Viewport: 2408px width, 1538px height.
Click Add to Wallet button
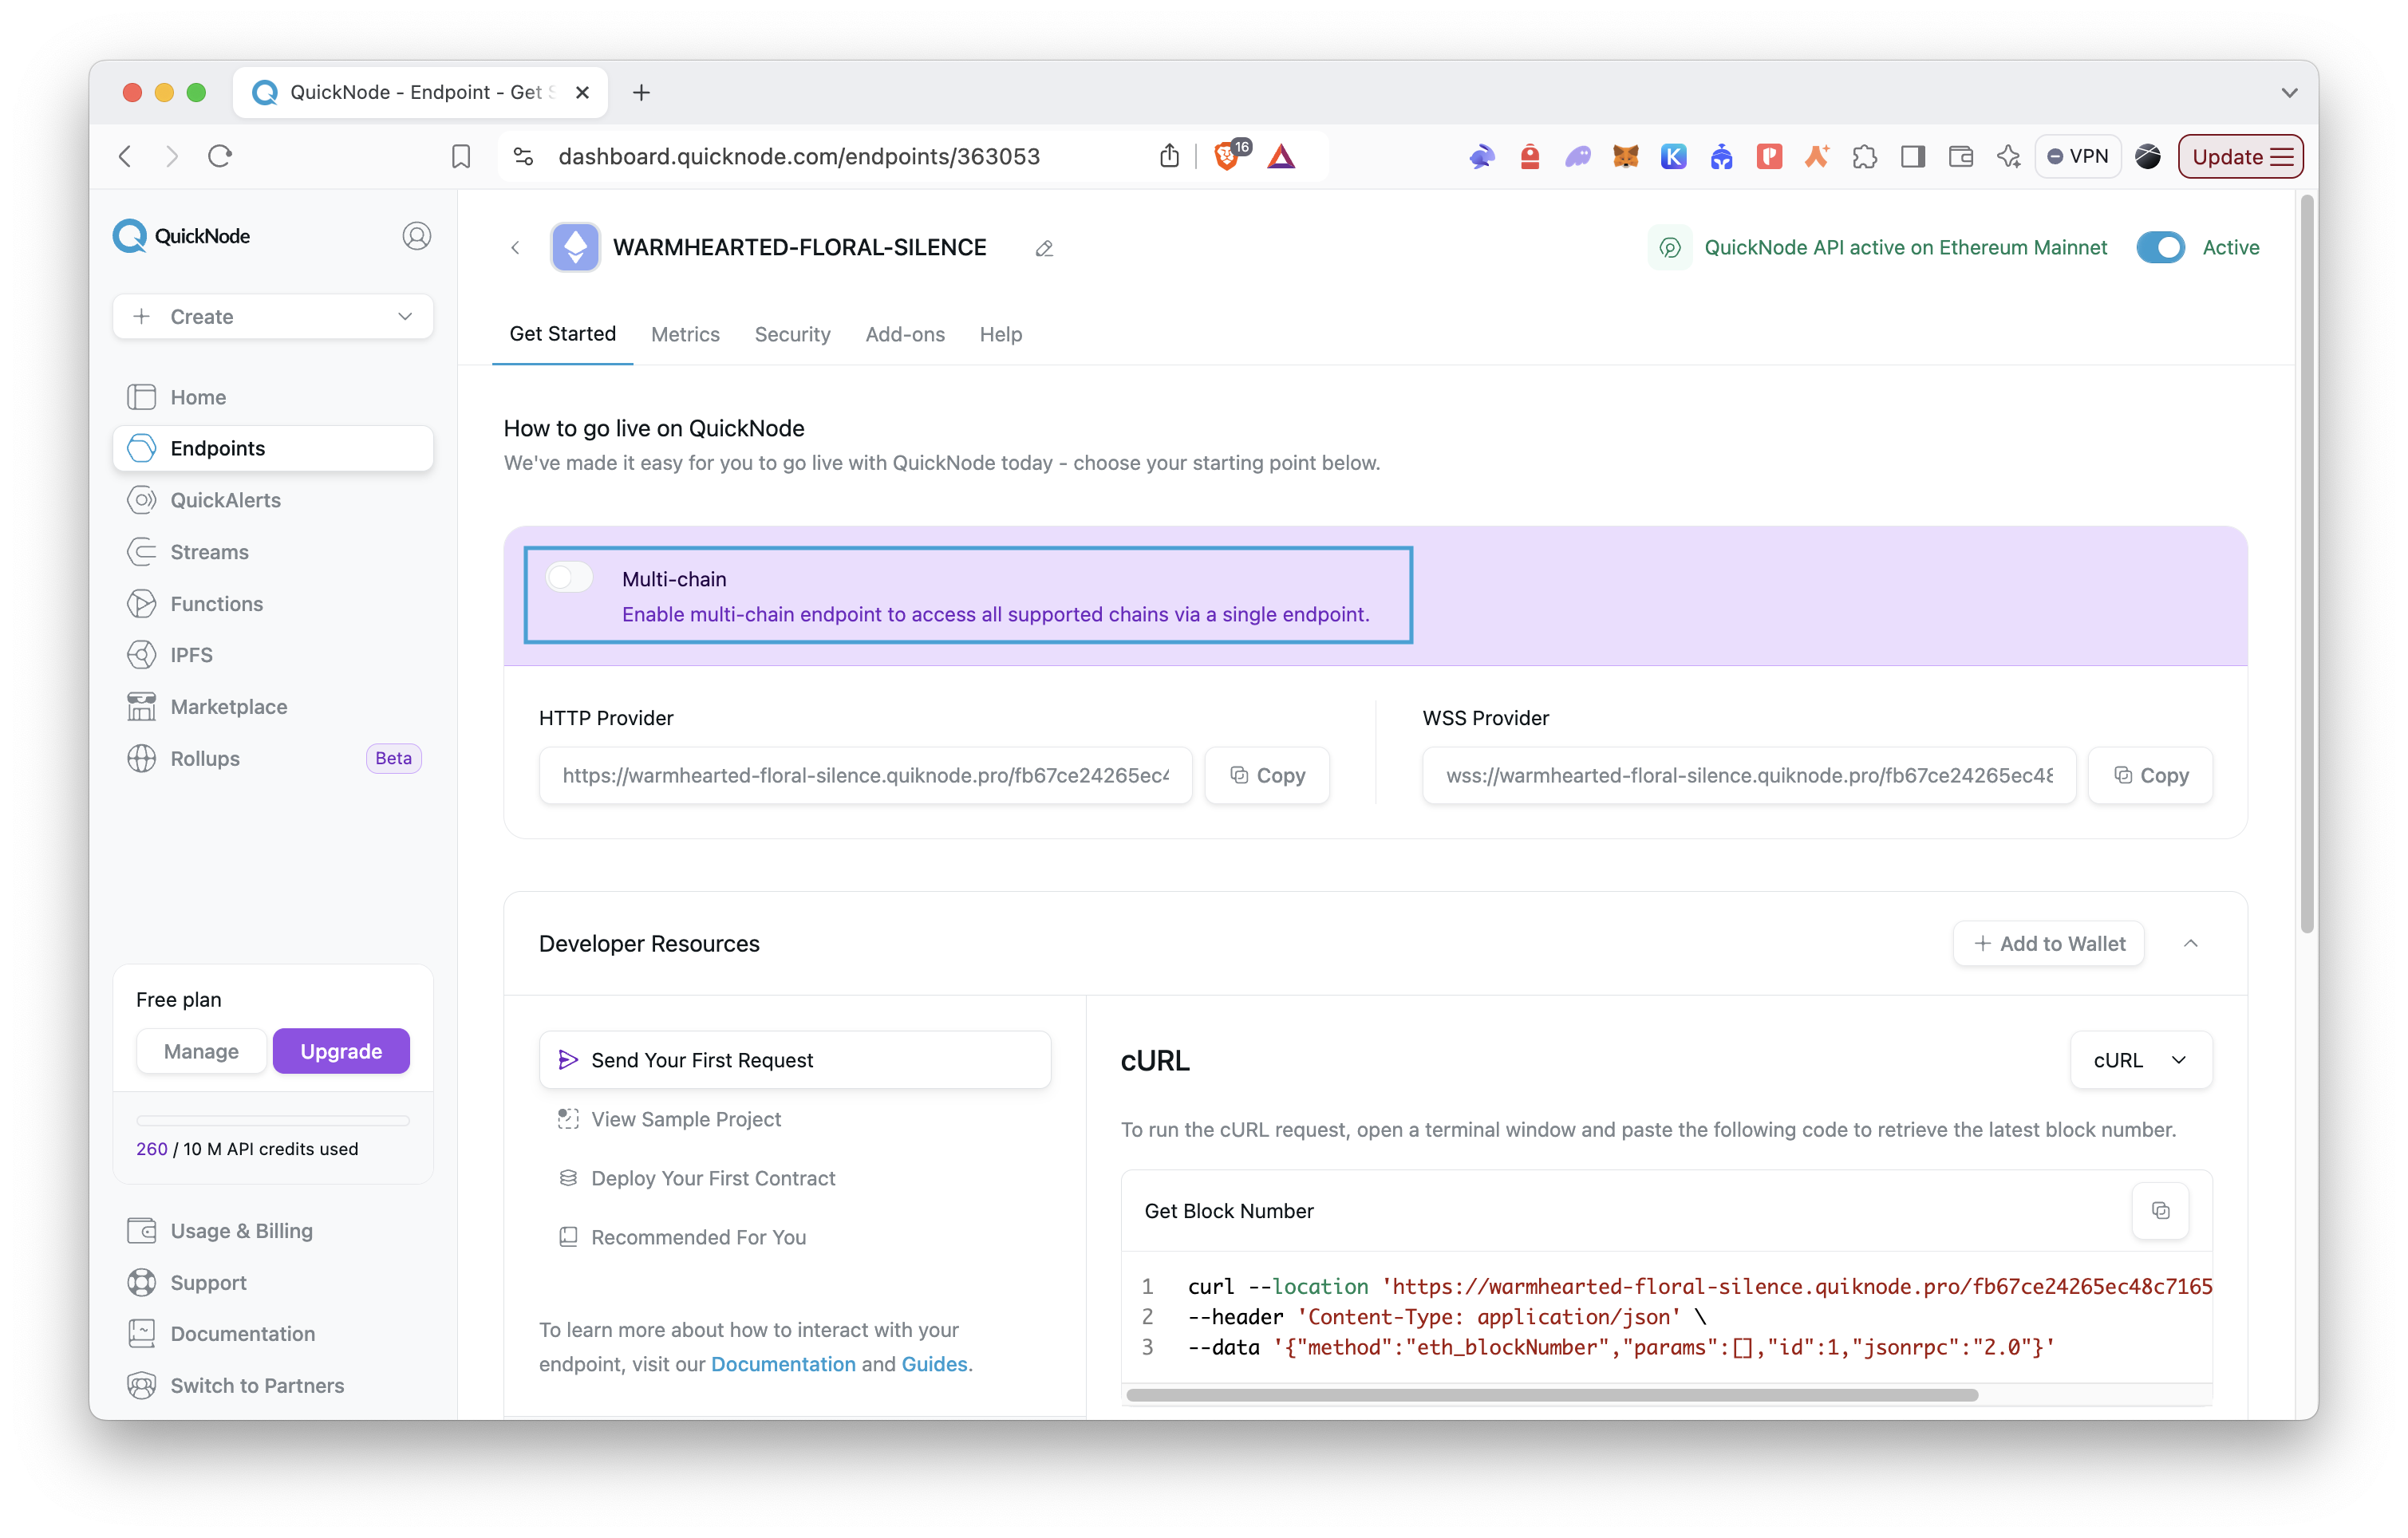pos(2049,943)
